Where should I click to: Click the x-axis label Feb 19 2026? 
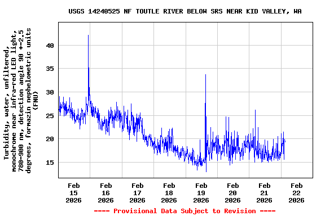pyautogui.click(x=201, y=193)
